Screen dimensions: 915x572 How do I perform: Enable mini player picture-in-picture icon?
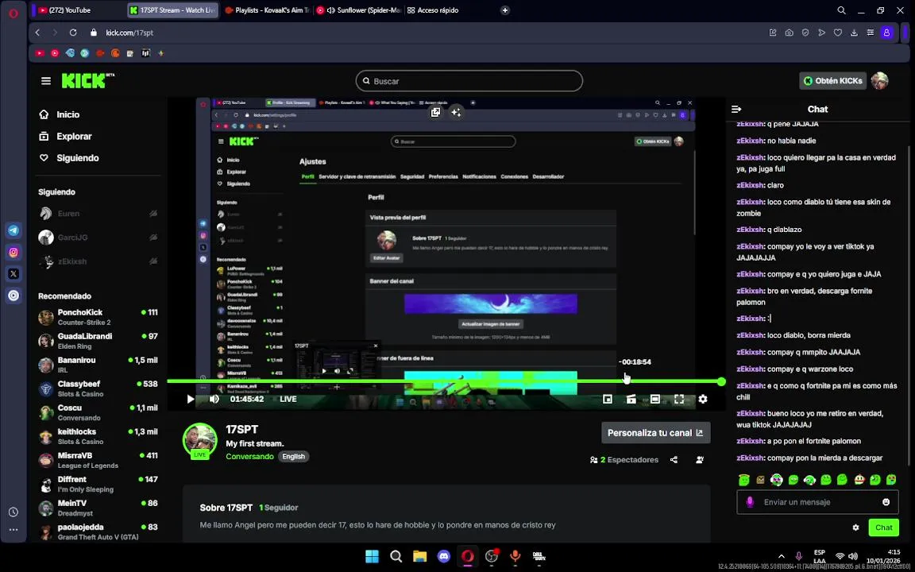coord(608,400)
